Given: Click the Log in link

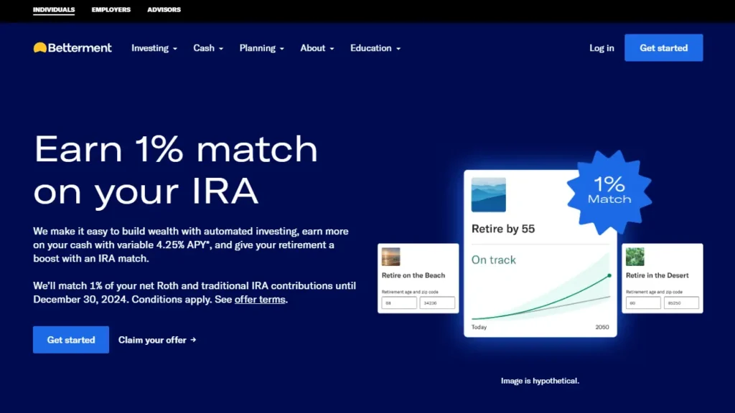Looking at the screenshot, I should tap(601, 48).
